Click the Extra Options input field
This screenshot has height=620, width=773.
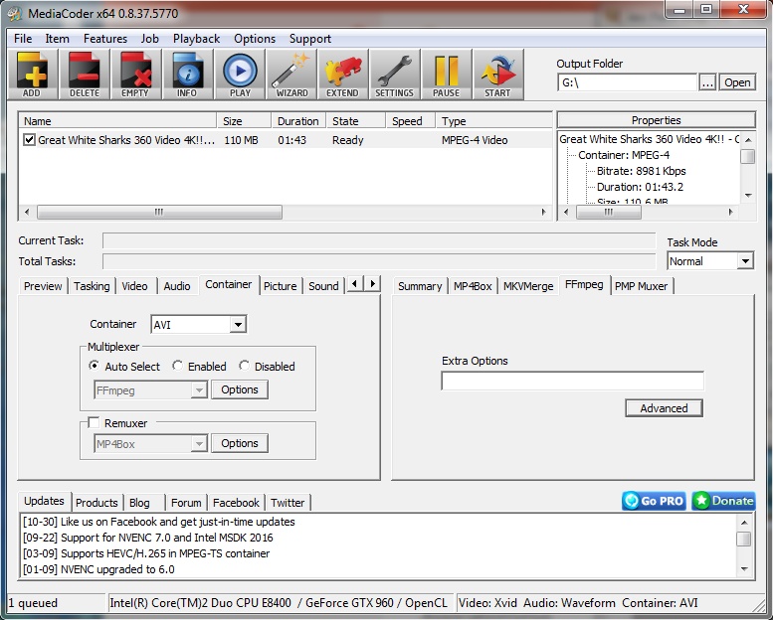tap(572, 382)
